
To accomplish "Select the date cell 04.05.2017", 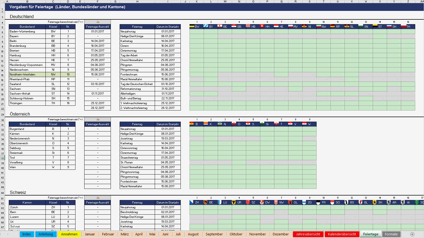I will pyautogui.click(x=168, y=162).
